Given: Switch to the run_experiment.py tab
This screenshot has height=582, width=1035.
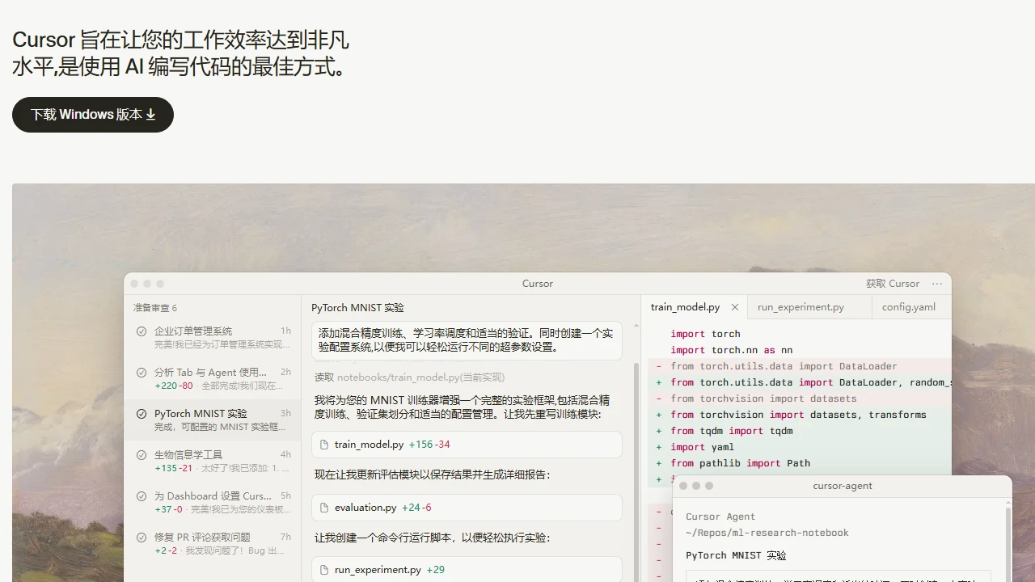Looking at the screenshot, I should pyautogui.click(x=801, y=307).
